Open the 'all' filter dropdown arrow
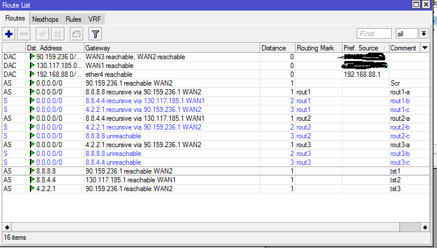The width and height of the screenshot is (437, 248). tap(424, 34)
